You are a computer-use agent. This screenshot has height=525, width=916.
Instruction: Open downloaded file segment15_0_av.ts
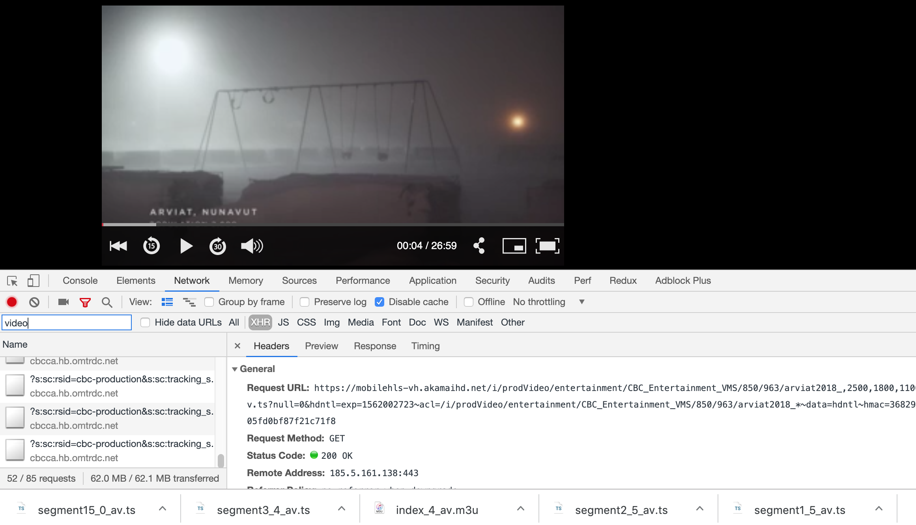(x=86, y=510)
